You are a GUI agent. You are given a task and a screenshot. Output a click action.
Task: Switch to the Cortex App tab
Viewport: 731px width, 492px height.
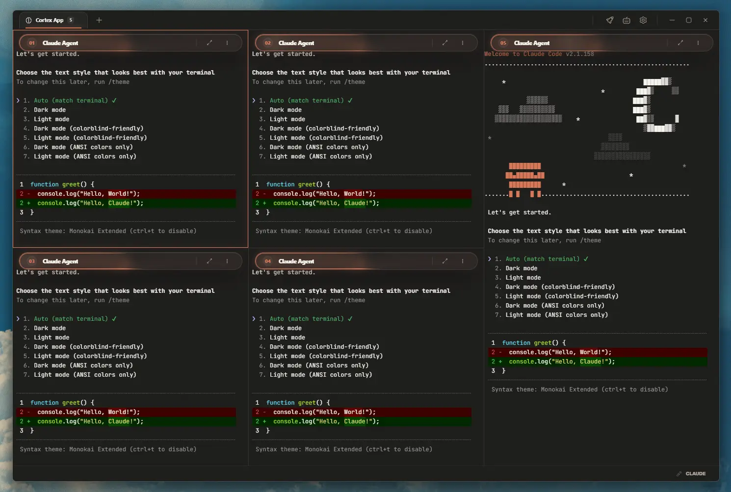pyautogui.click(x=53, y=20)
